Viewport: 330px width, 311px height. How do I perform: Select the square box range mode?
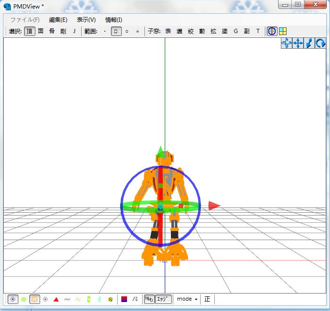116,31
